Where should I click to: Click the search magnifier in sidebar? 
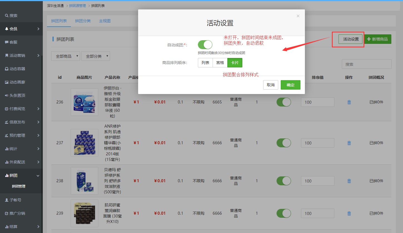(7, 16)
